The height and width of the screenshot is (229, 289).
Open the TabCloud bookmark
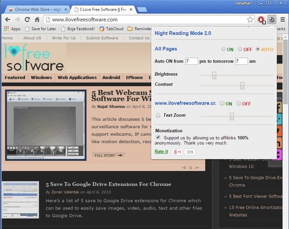112,29
